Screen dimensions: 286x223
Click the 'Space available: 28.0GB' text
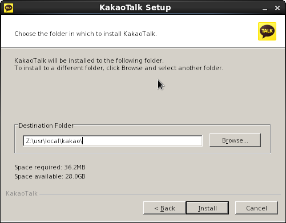coord(50,176)
